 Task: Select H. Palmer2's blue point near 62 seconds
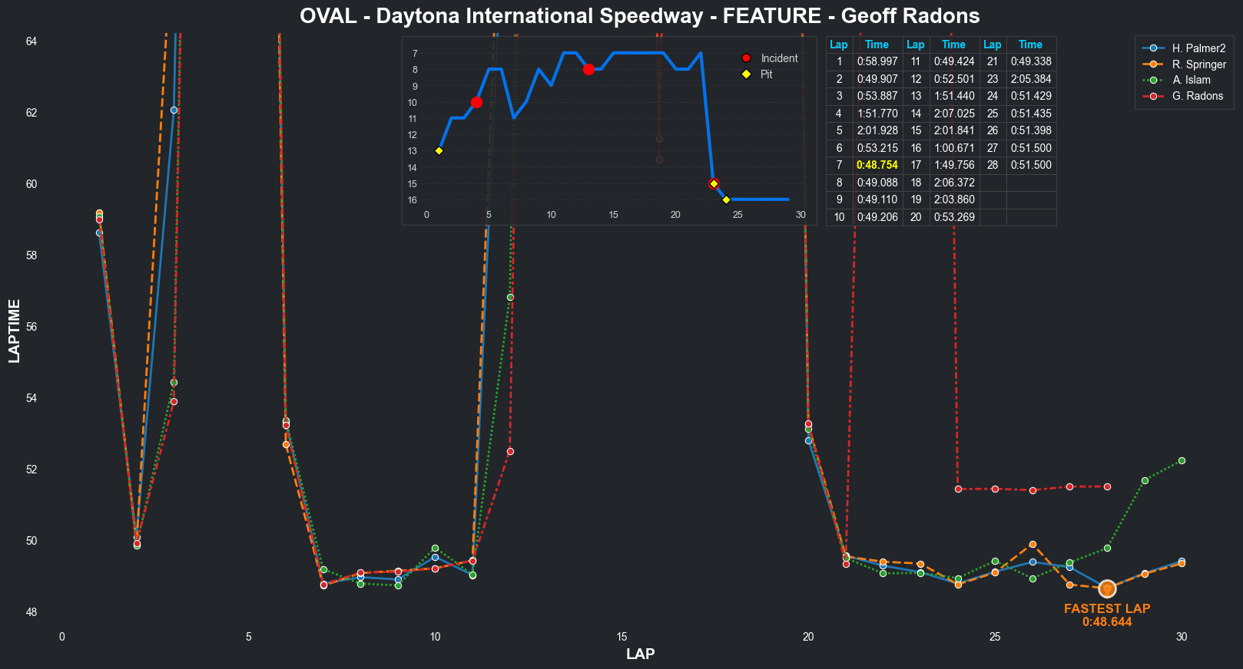174,110
